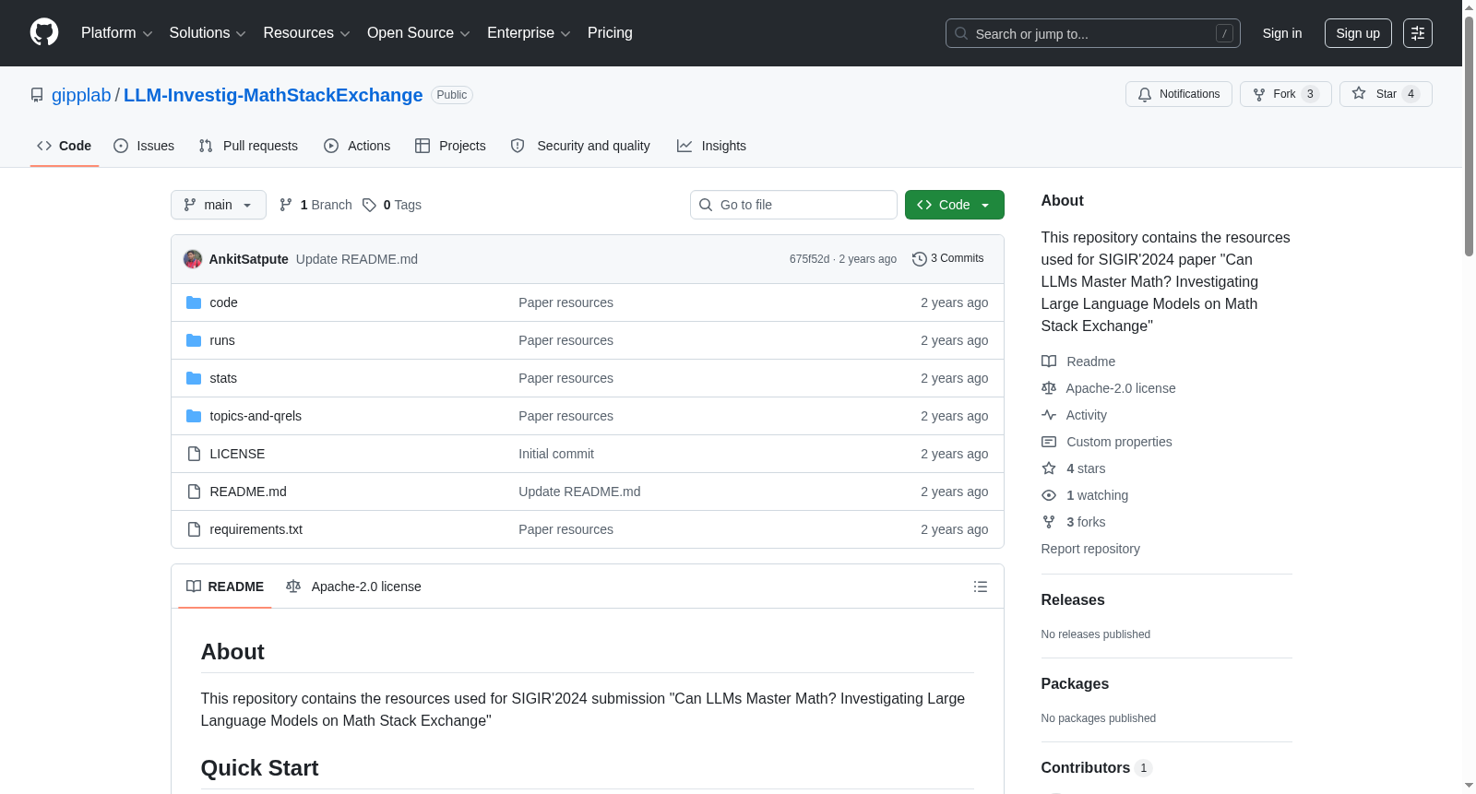Open the README.md file
1476x794 pixels.
pyautogui.click(x=248, y=492)
